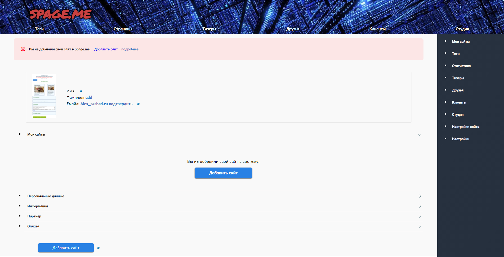Open the profile page thumbnail
The image size is (504, 257).
pos(44,96)
